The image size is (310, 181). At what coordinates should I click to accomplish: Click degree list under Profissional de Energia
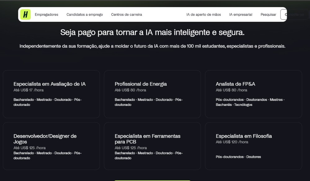(149, 102)
